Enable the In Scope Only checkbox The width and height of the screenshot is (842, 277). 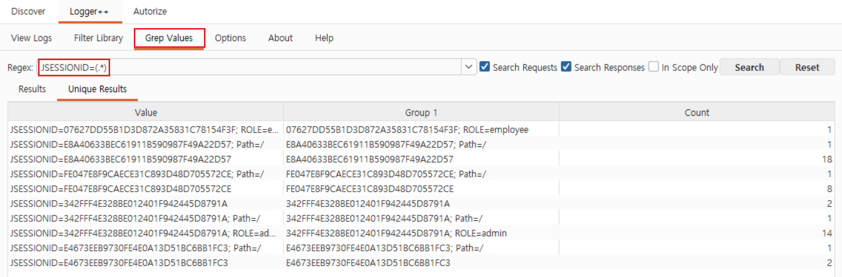[654, 67]
